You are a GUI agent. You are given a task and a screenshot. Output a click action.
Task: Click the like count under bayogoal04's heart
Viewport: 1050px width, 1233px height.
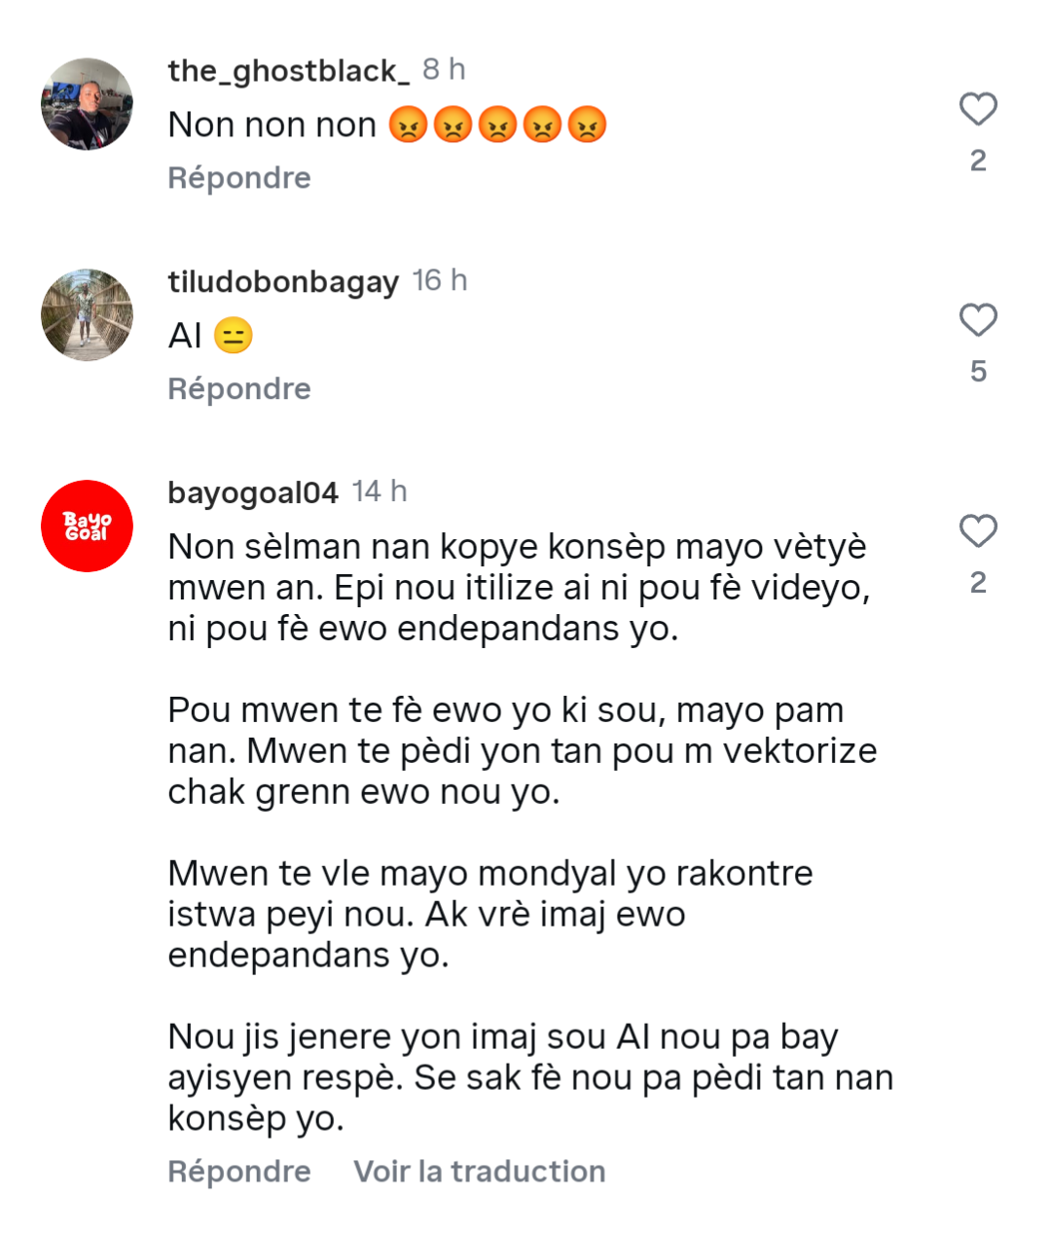pos(978,582)
